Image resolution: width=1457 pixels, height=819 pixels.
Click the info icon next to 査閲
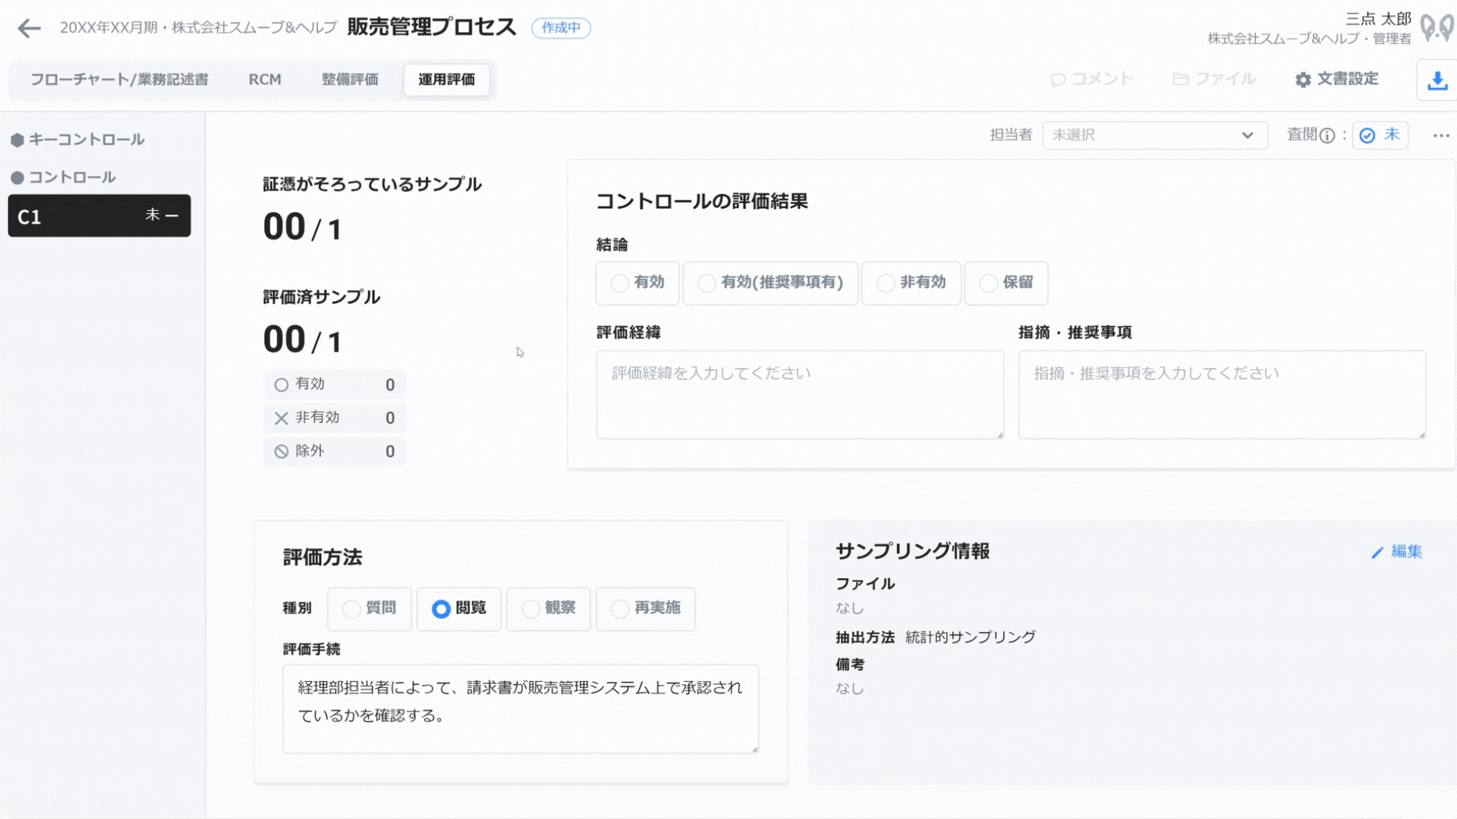(x=1327, y=136)
